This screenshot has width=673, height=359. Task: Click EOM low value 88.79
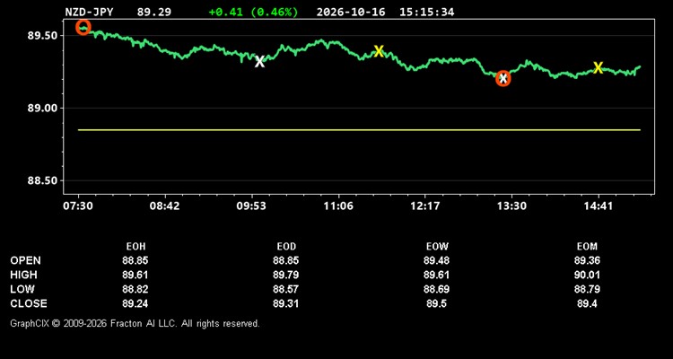pyautogui.click(x=587, y=289)
